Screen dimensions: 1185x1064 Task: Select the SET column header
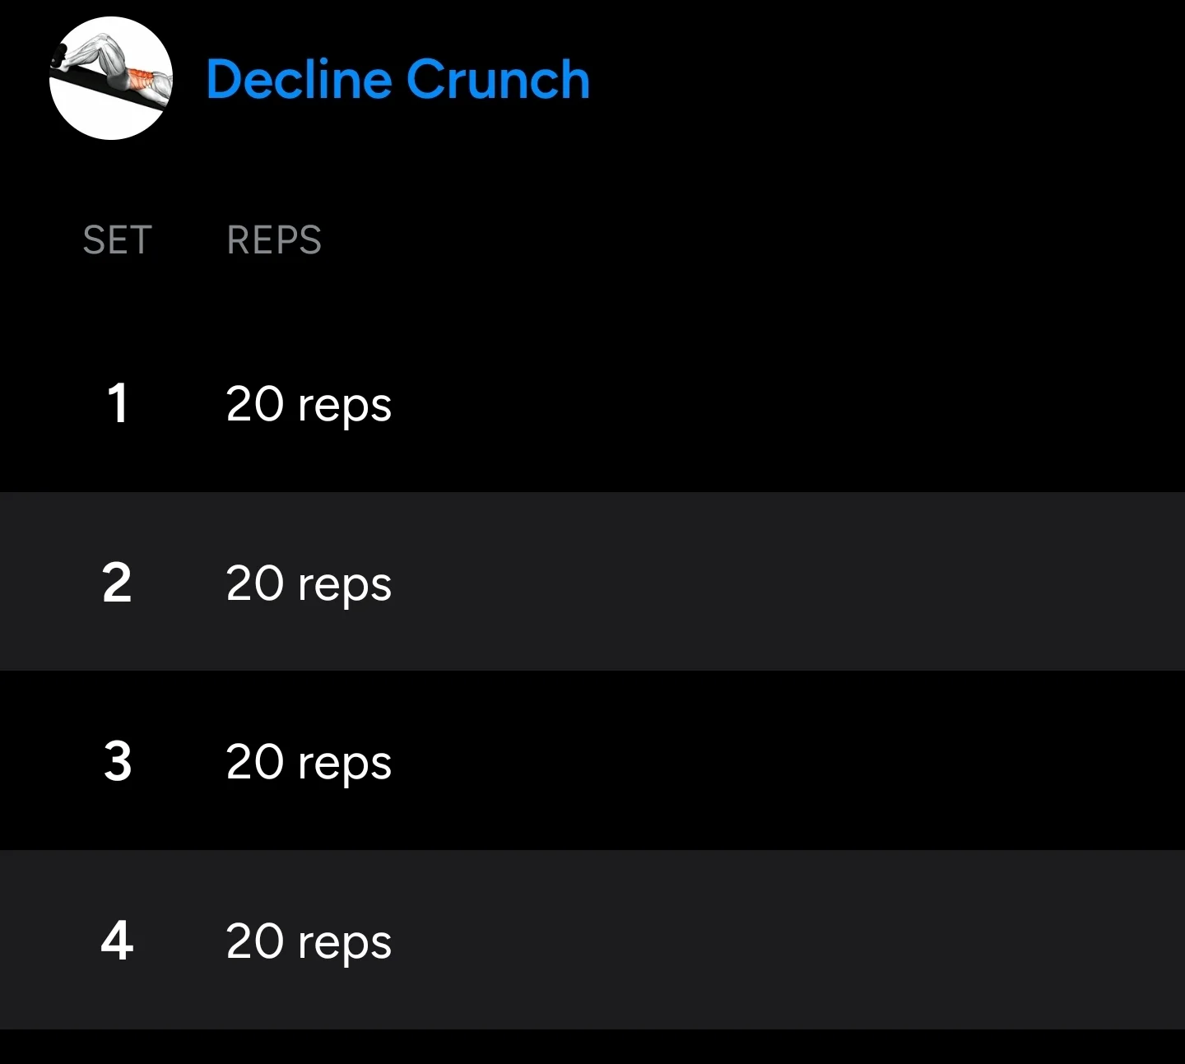pyautogui.click(x=117, y=240)
